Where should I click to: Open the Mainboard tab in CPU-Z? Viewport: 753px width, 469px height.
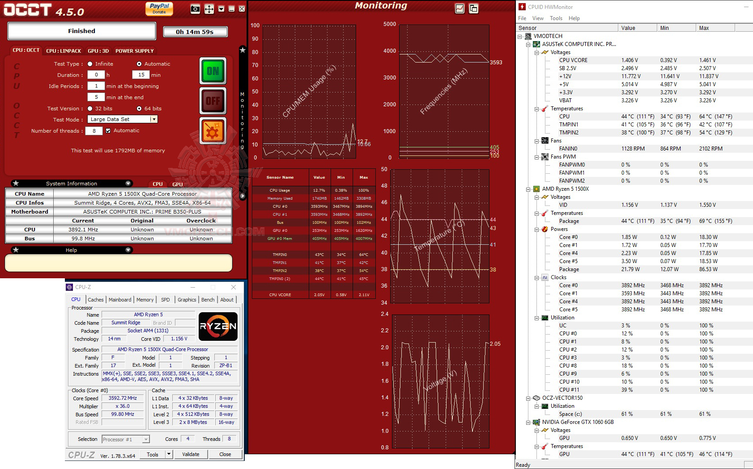tap(120, 300)
